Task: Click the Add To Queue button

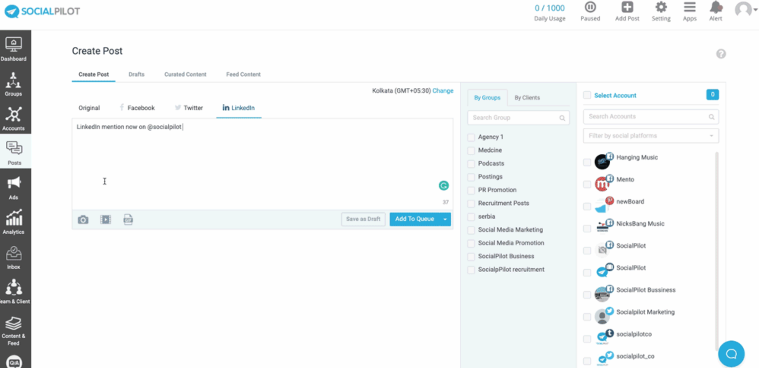Action: [414, 219]
